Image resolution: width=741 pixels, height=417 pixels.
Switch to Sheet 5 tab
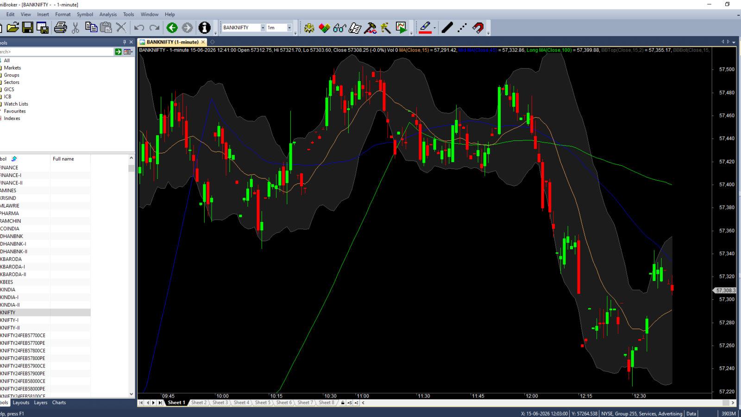(263, 403)
